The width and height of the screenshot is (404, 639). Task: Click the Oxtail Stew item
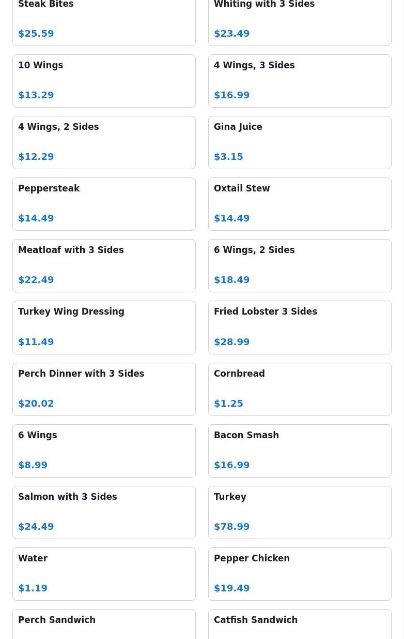pyautogui.click(x=300, y=204)
